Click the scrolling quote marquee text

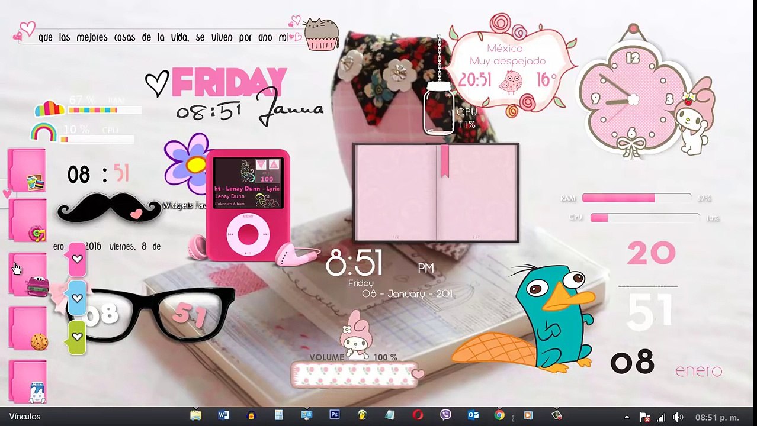[163, 37]
